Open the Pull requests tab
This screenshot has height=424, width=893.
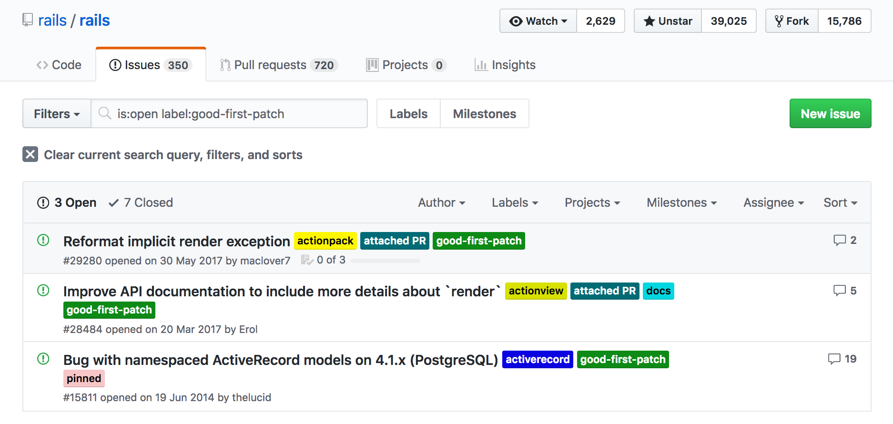279,65
